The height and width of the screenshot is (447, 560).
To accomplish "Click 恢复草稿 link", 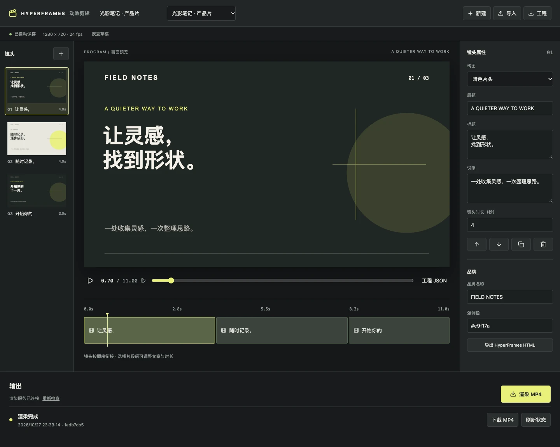I will (100, 34).
